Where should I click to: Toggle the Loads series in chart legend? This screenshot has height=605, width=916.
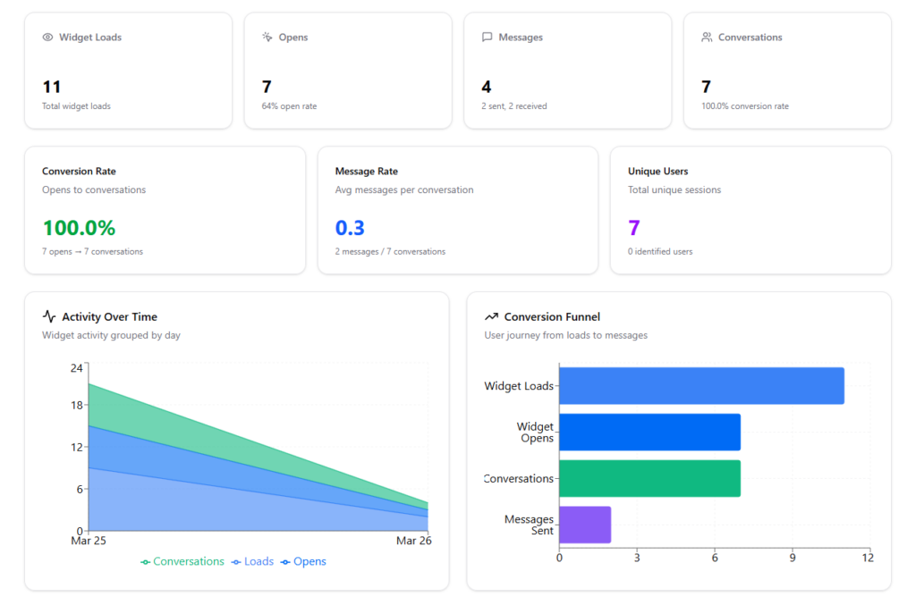click(x=252, y=561)
